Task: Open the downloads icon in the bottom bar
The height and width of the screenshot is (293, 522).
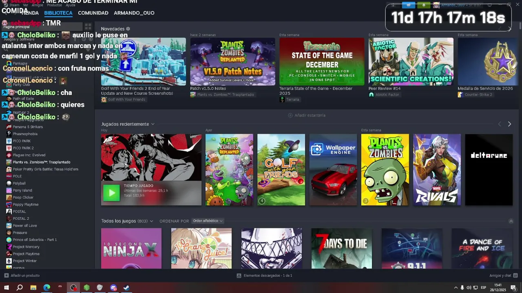Action: point(239,276)
